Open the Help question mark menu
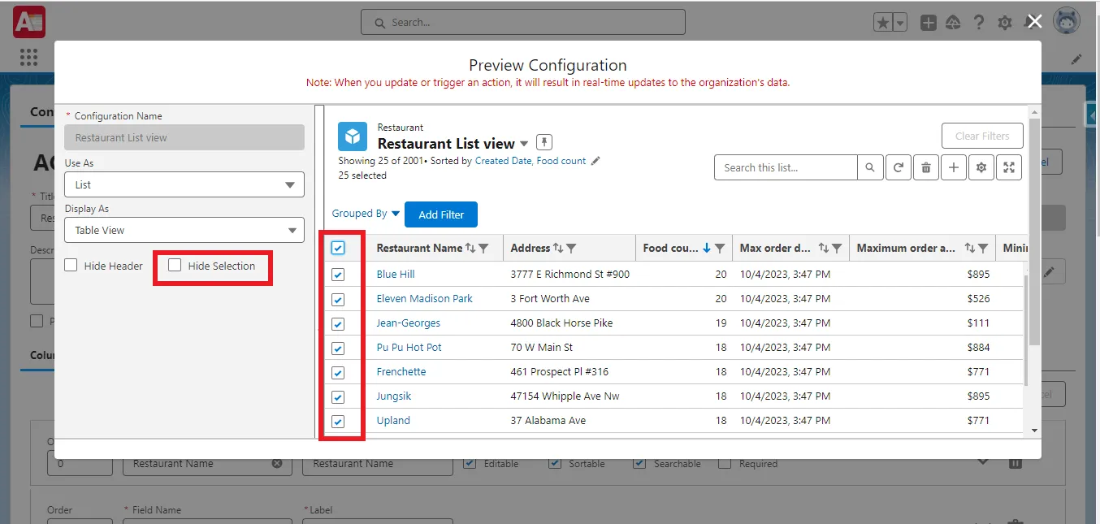Screen dimensions: 1100x524 click(979, 22)
